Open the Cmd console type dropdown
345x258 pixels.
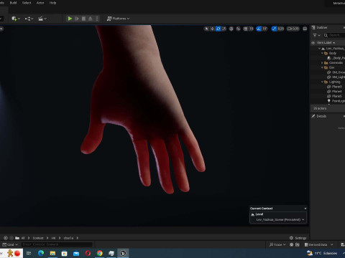[x=10, y=244]
